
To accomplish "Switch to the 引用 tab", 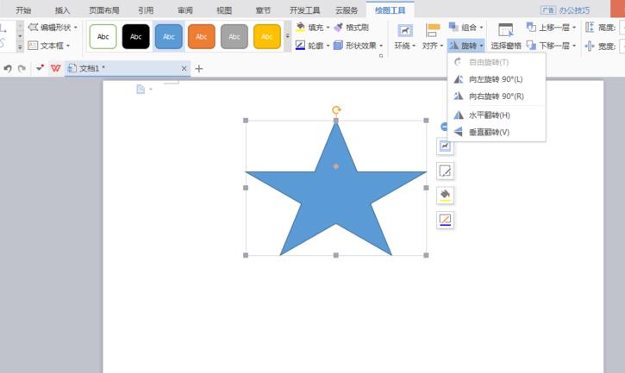I will [x=146, y=10].
